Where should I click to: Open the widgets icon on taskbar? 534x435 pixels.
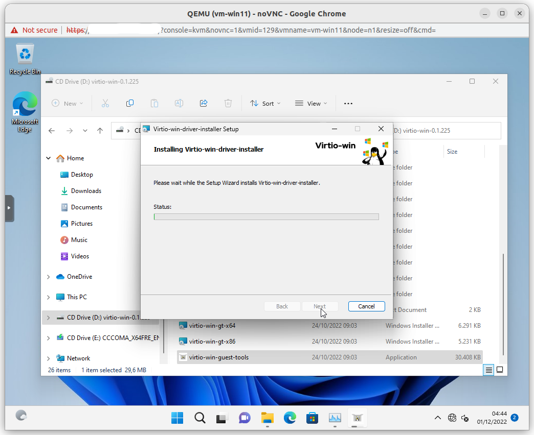pos(21,415)
